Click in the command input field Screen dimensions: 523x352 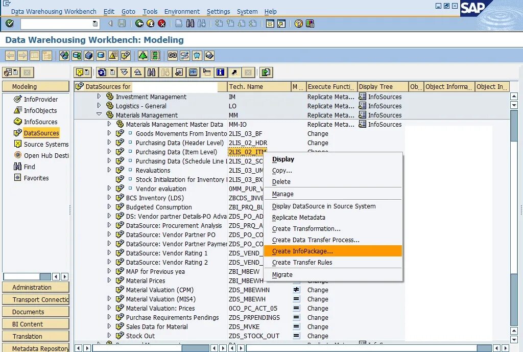[56, 24]
